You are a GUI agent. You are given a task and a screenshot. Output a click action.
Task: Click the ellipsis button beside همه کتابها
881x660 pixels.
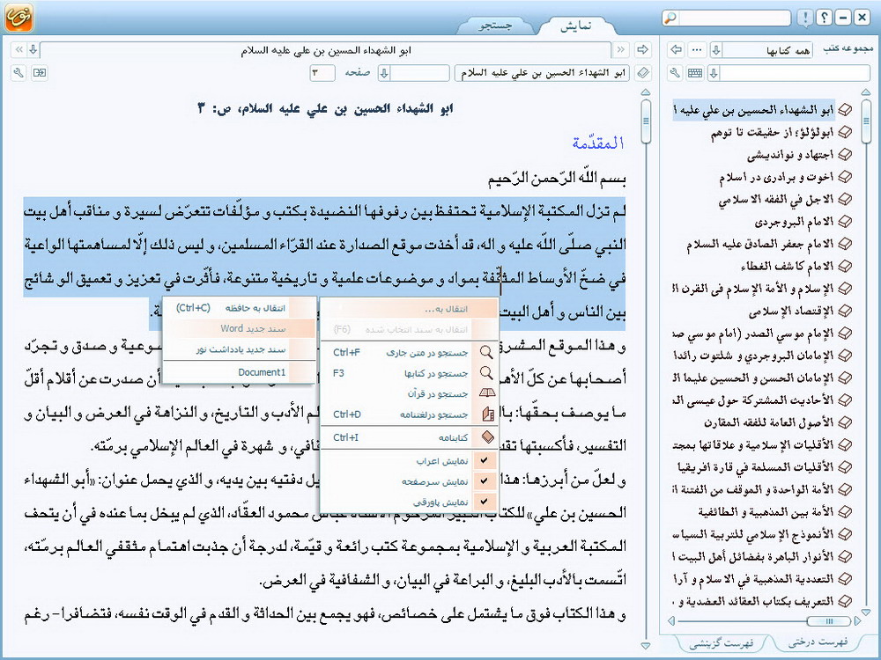697,50
